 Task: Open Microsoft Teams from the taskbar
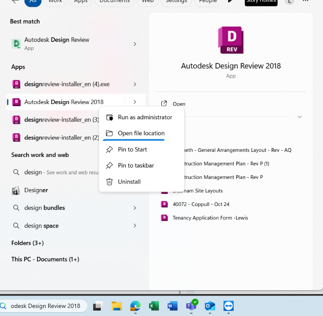[x=191, y=306]
